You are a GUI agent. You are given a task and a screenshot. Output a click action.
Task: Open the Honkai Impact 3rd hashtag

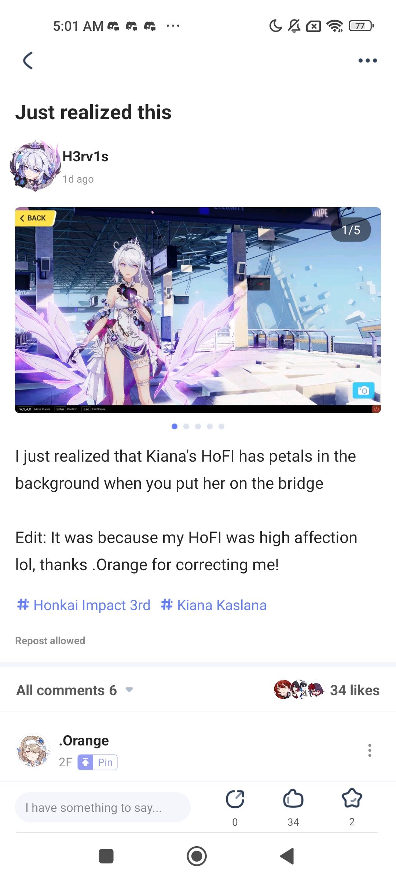pyautogui.click(x=84, y=605)
